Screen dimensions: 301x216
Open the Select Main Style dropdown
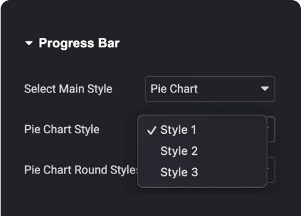click(x=210, y=89)
